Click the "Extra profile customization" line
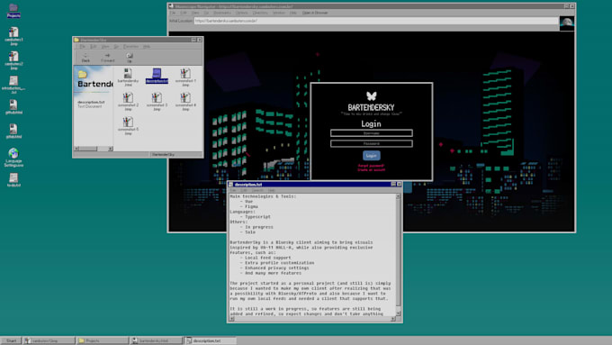This screenshot has height=345, width=612. point(279,263)
